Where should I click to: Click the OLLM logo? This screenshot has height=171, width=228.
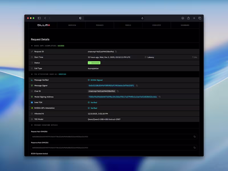pos(44,25)
